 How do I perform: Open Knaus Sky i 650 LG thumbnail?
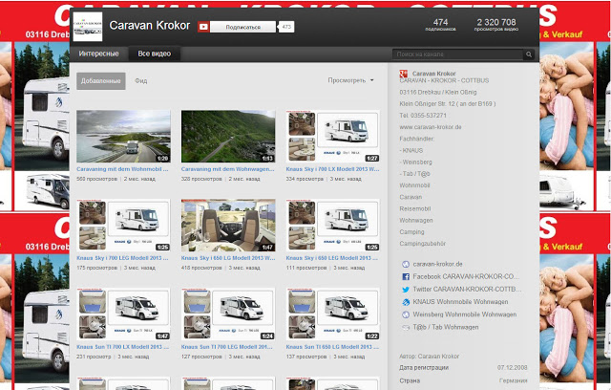coord(228,225)
